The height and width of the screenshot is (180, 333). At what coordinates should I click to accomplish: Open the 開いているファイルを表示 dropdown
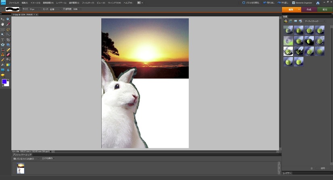coord(26,159)
